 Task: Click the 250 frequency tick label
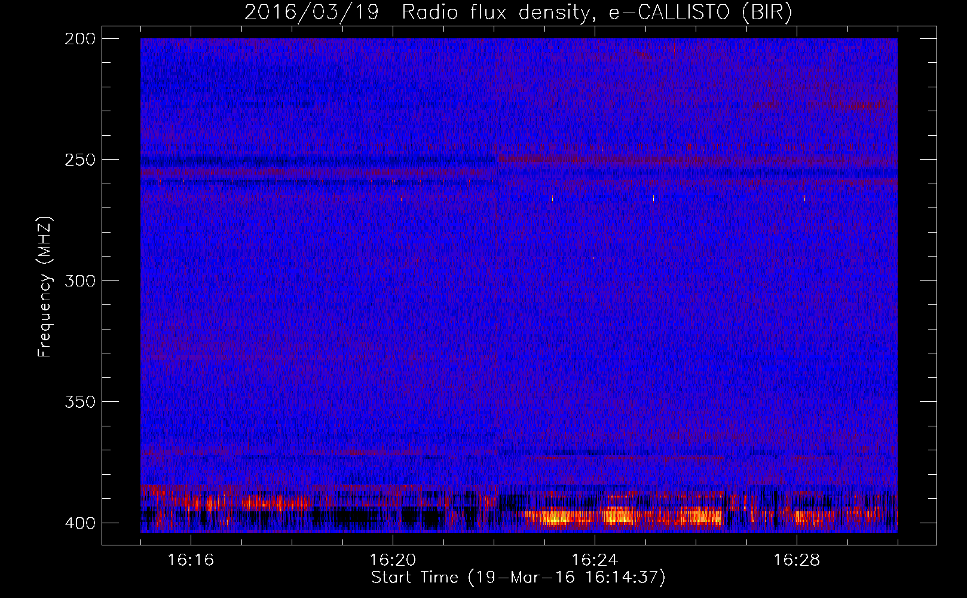pos(80,160)
